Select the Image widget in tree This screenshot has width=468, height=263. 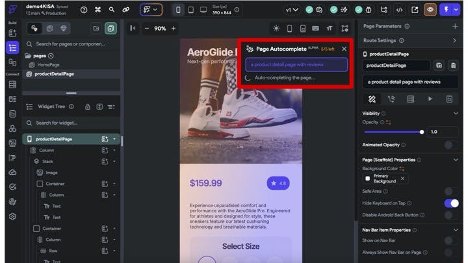coord(51,173)
